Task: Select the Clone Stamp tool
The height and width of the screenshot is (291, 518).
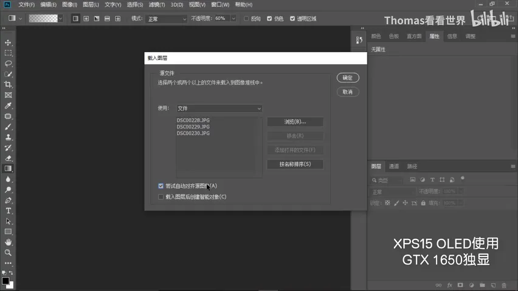Action: 9,138
